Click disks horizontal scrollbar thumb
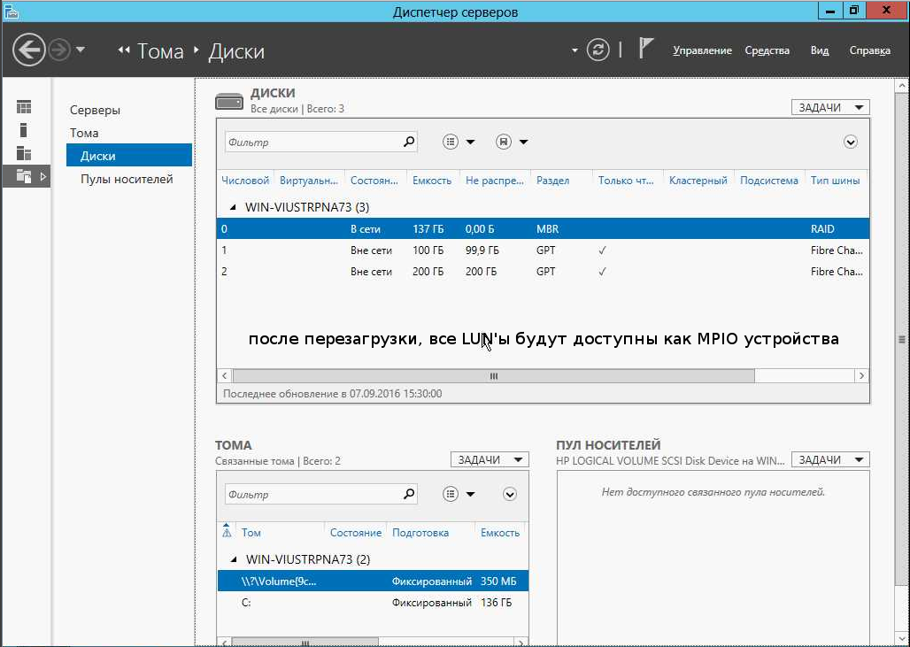Screen dimensions: 910x647 click(493, 376)
